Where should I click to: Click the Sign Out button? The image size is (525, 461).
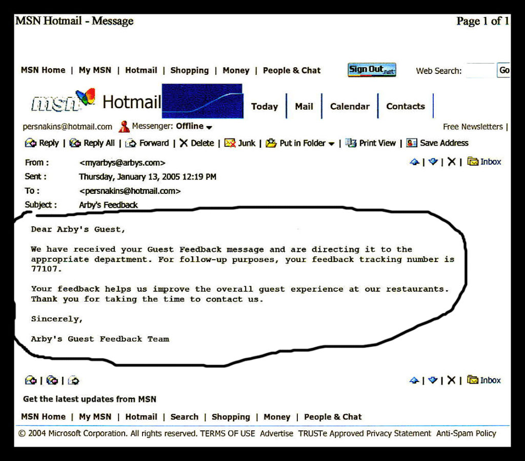coord(372,70)
